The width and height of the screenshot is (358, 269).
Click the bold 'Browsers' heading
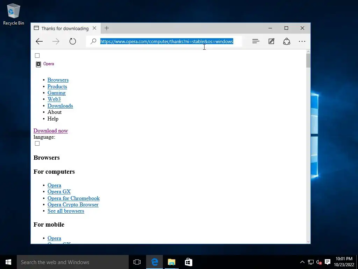coord(46,158)
